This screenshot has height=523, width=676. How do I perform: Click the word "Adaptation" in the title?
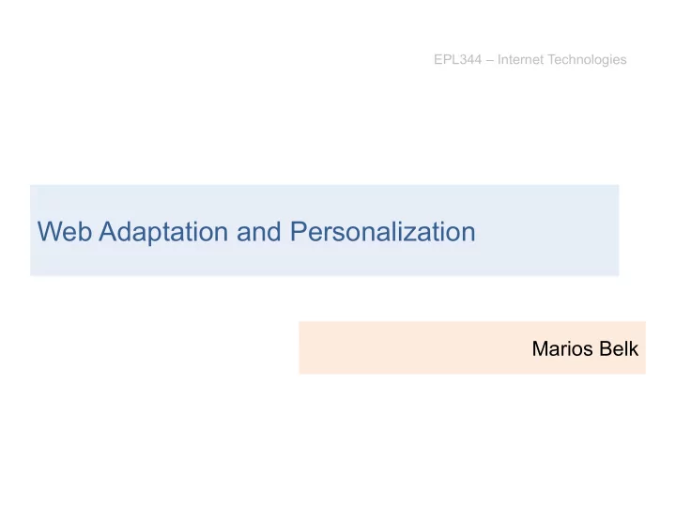(x=163, y=233)
